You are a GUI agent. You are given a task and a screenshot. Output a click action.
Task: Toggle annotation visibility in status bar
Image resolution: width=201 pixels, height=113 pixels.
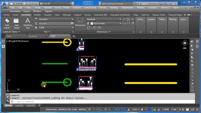[x=124, y=110]
